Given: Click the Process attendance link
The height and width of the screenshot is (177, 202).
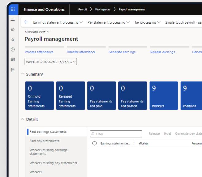Looking at the screenshot, I should click(39, 52).
